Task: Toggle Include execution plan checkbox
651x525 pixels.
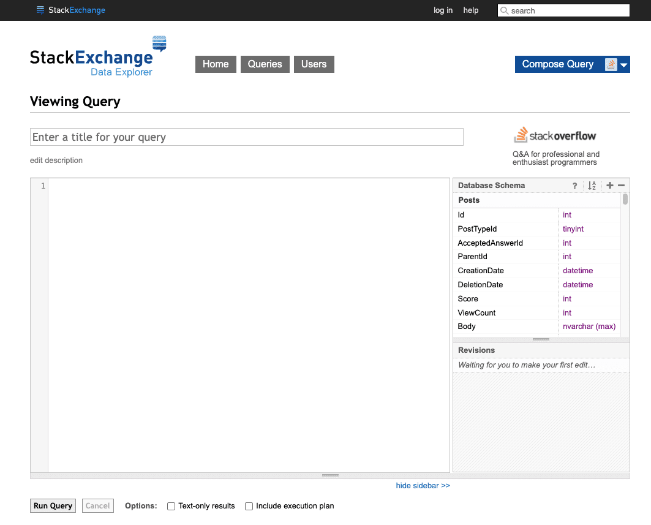Action: (x=249, y=506)
